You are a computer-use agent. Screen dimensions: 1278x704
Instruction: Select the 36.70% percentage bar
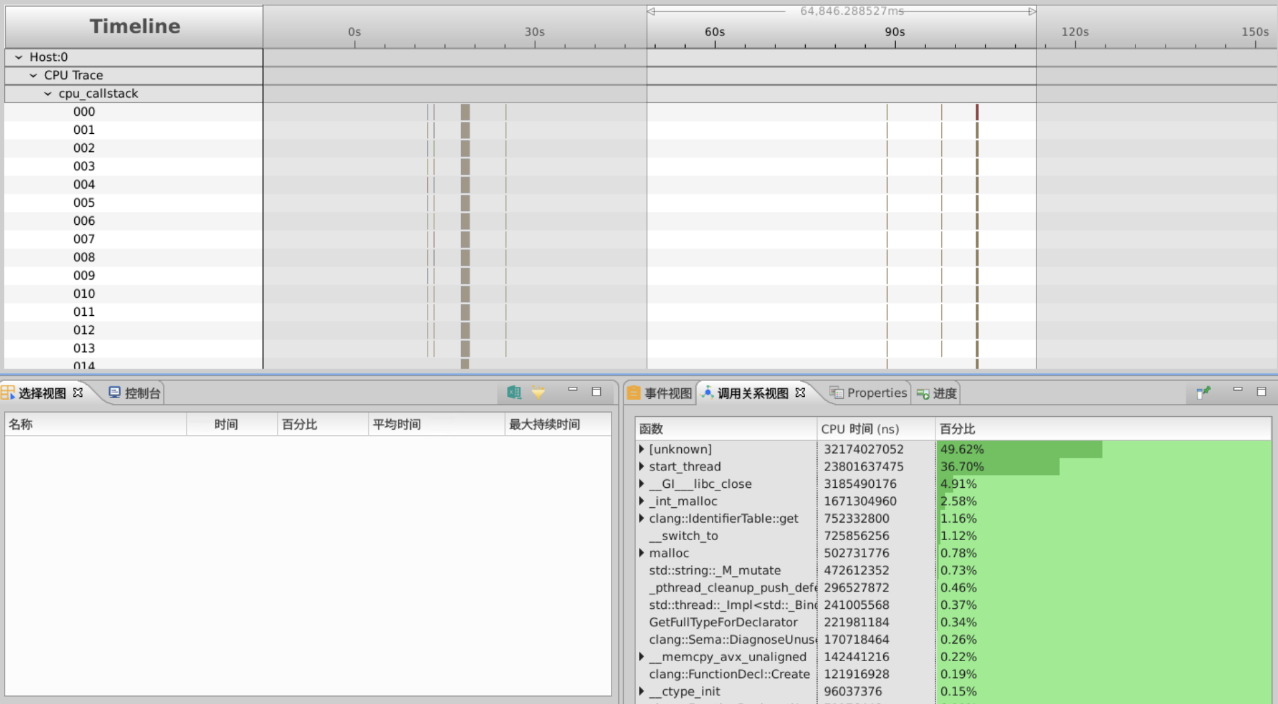click(998, 466)
